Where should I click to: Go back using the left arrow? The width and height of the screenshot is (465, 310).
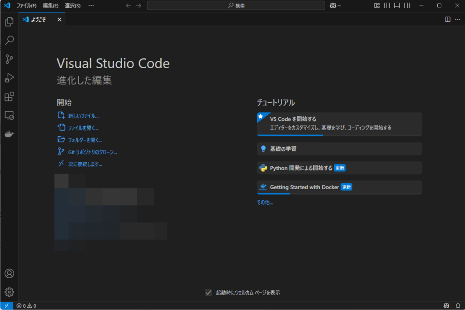[129, 5]
